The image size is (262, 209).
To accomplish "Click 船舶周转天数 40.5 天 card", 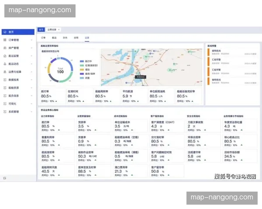I will [57, 171].
